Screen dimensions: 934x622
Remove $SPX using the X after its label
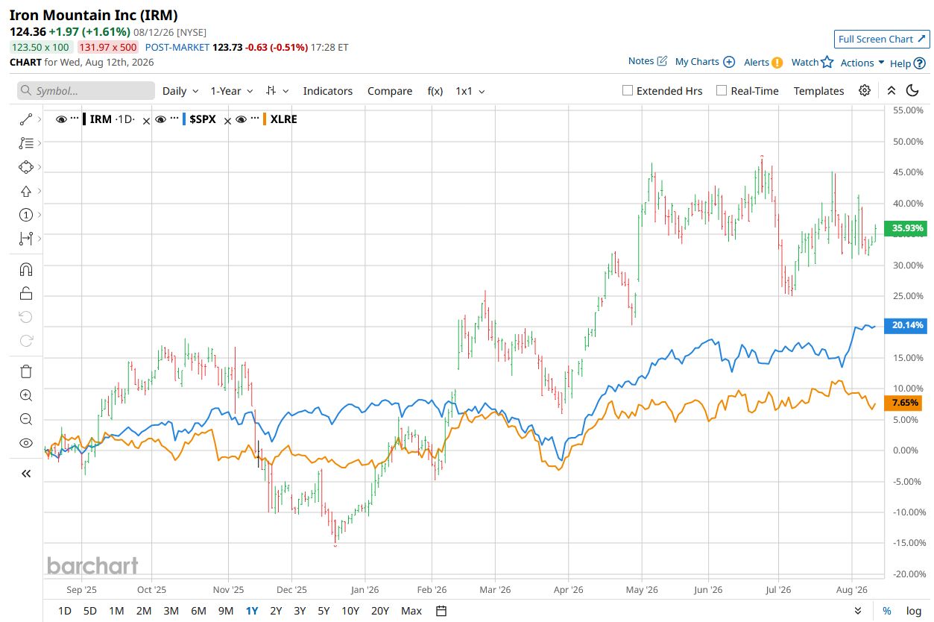228,120
